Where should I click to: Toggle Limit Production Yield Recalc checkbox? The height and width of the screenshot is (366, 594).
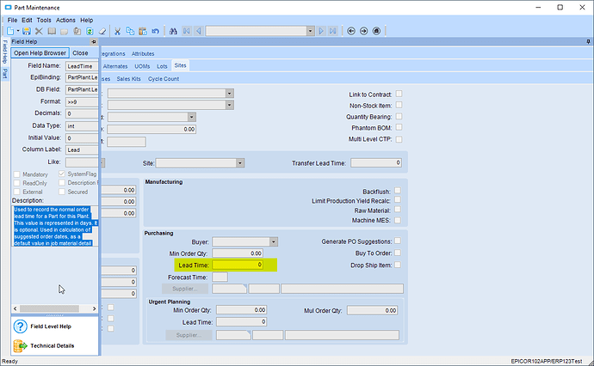pos(398,200)
